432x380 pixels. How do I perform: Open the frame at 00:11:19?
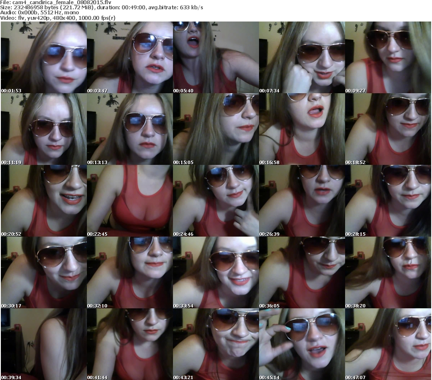[x=44, y=129]
